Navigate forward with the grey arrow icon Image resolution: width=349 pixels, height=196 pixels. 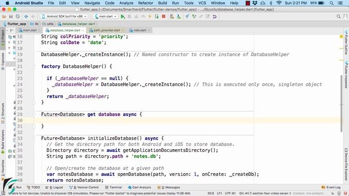33,16
